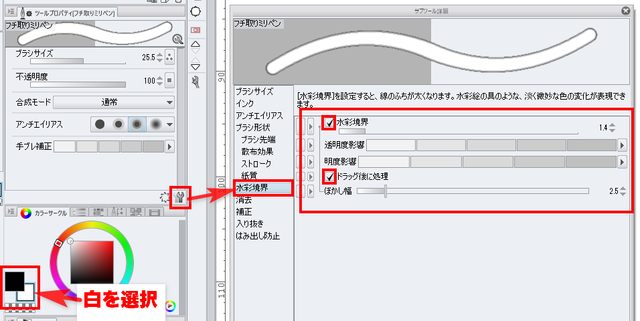This screenshot has width=640, height=321.
Task: Toggle tool-property visibility for the 明度影響 row
Action: [301, 162]
